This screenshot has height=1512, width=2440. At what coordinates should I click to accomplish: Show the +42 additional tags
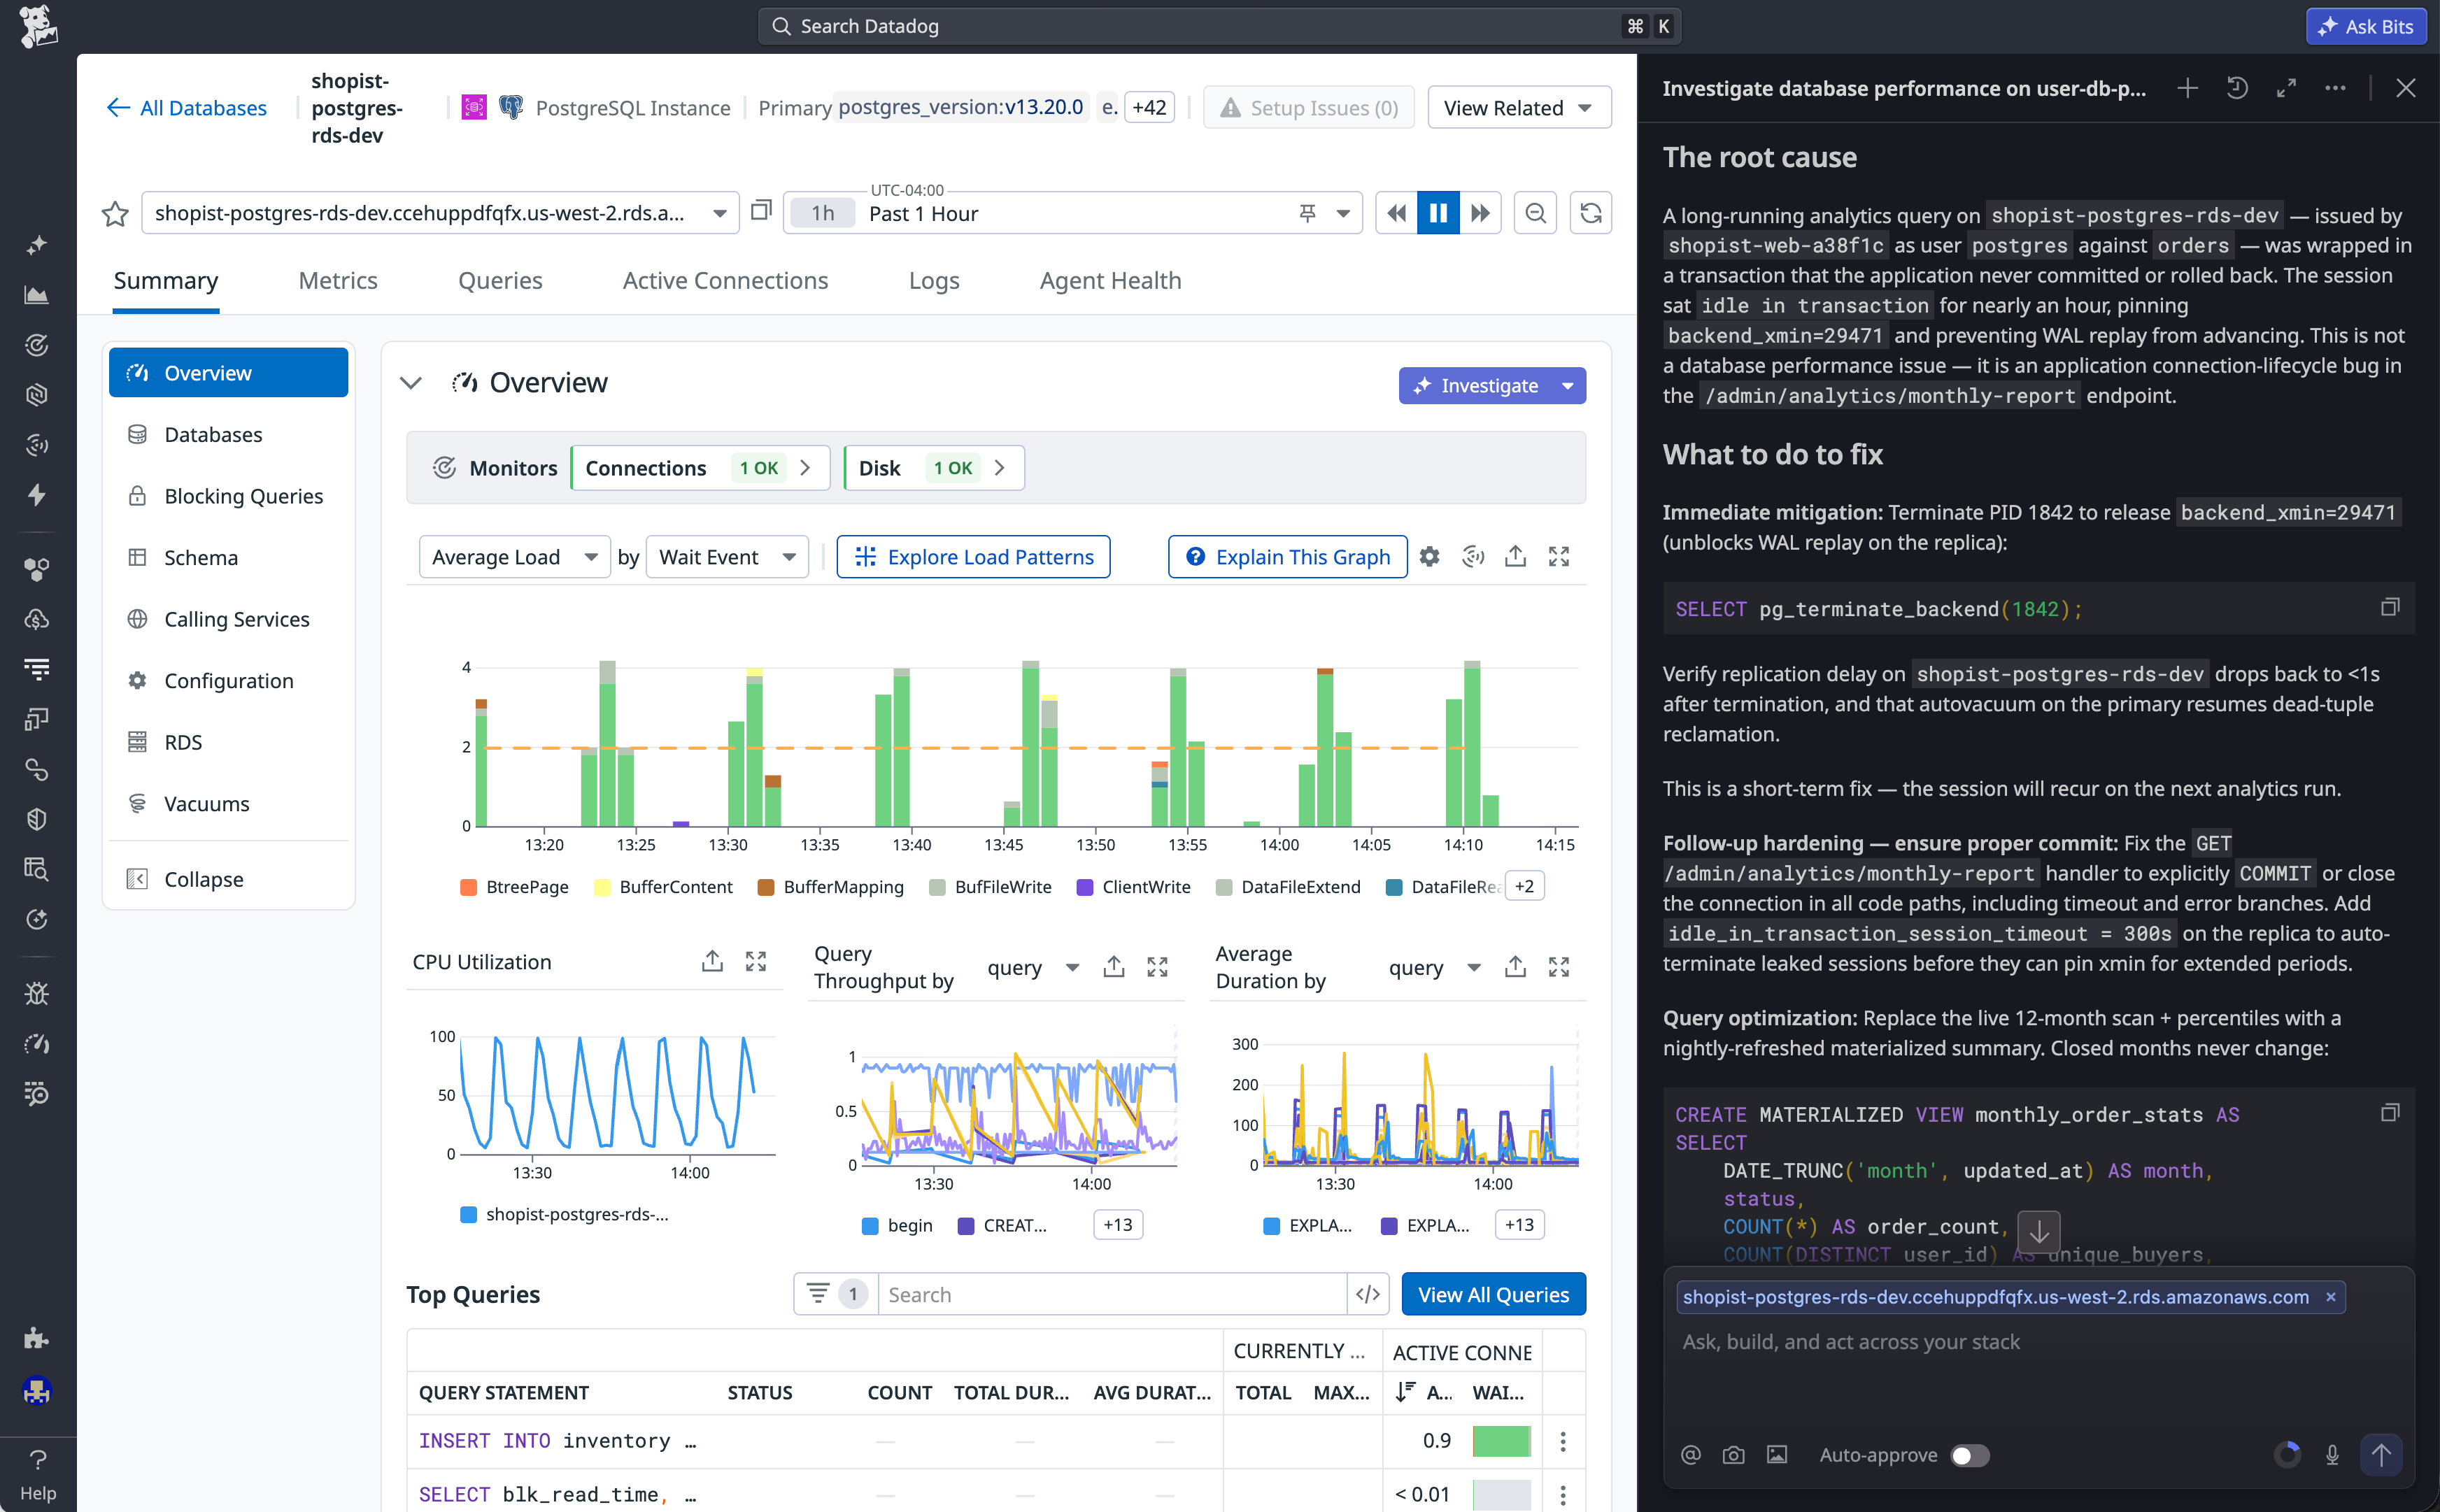click(1149, 107)
